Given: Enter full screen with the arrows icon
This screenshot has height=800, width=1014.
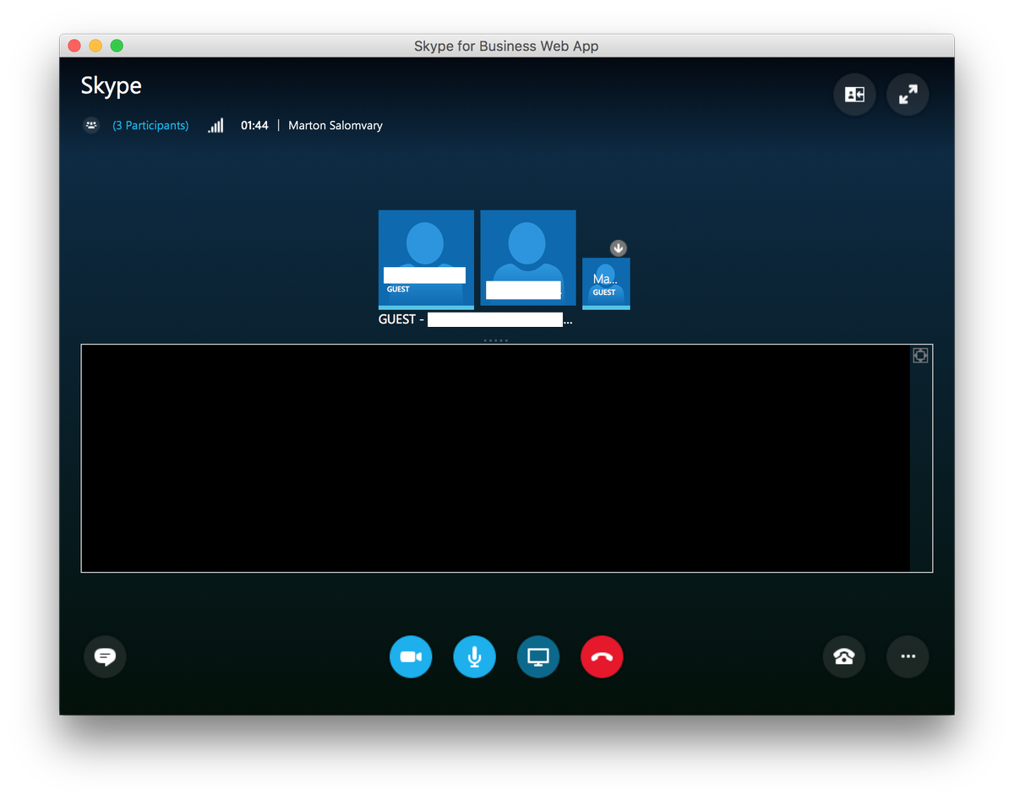Looking at the screenshot, I should click(908, 95).
